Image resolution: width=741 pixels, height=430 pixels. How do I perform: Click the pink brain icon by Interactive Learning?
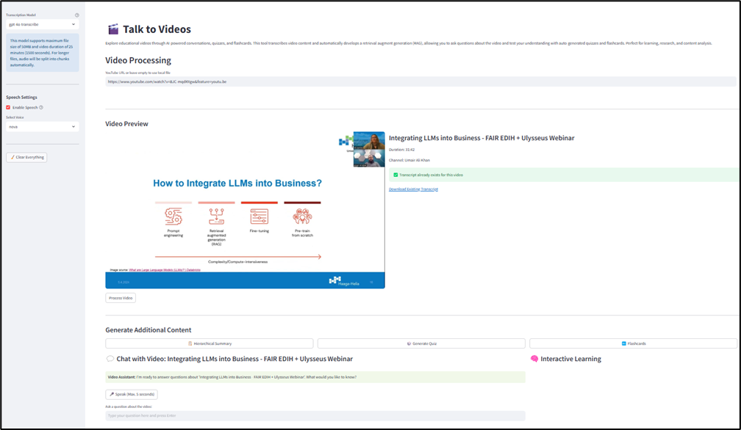[x=534, y=359]
